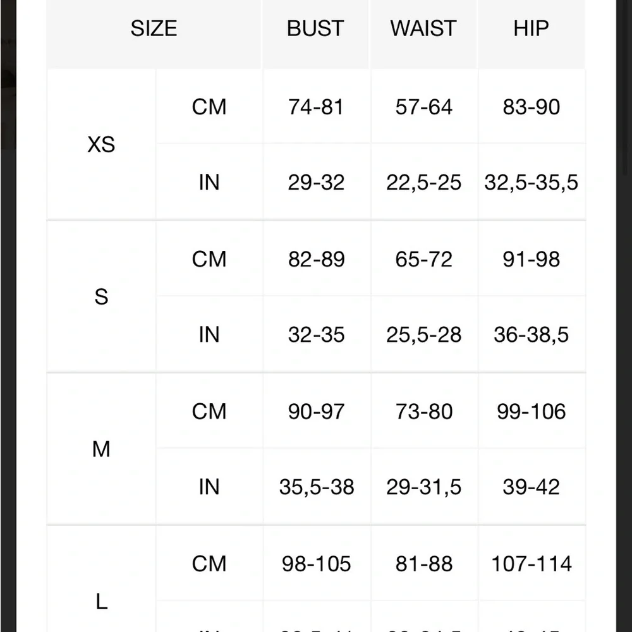Click the BUST column header
Viewport: 632px width, 632px height.
315,28
